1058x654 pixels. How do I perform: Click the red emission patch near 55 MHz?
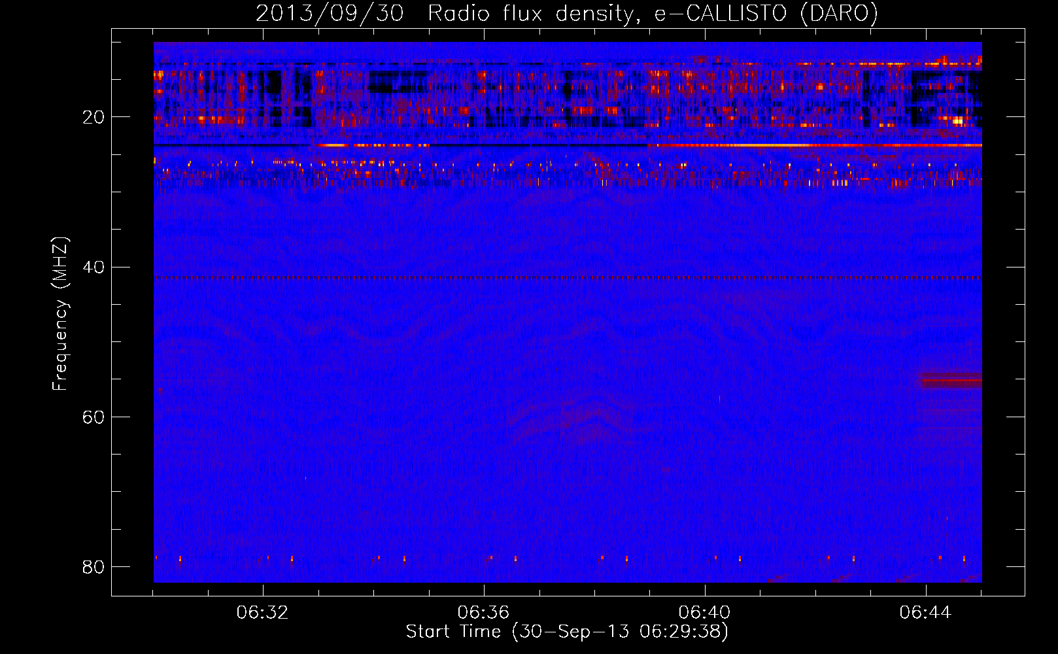click(x=951, y=380)
